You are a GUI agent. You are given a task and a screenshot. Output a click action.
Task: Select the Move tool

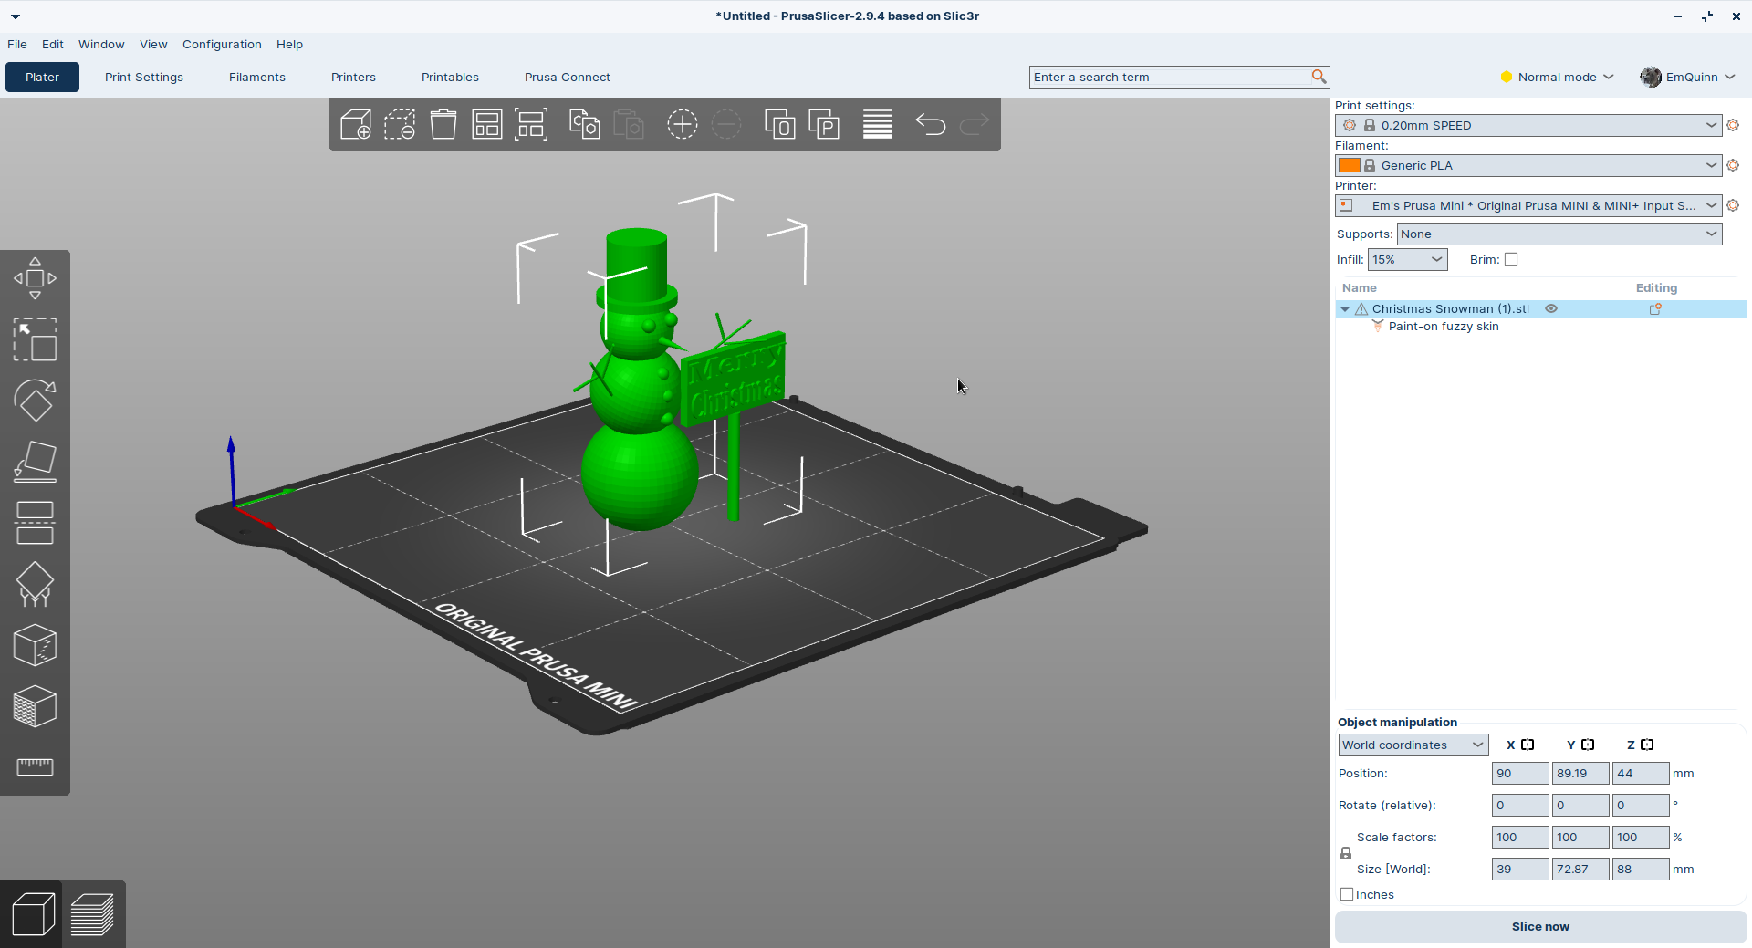point(35,278)
